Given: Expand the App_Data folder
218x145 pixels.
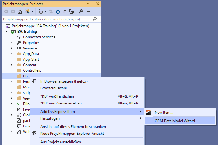Looking at the screenshot, I should point(11,54).
